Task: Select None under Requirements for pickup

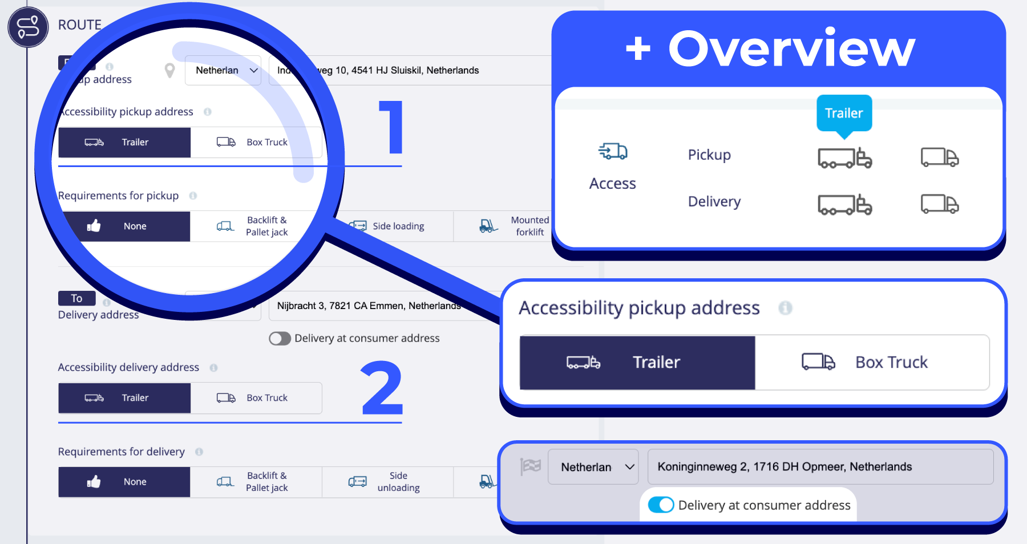Action: pyautogui.click(x=124, y=226)
